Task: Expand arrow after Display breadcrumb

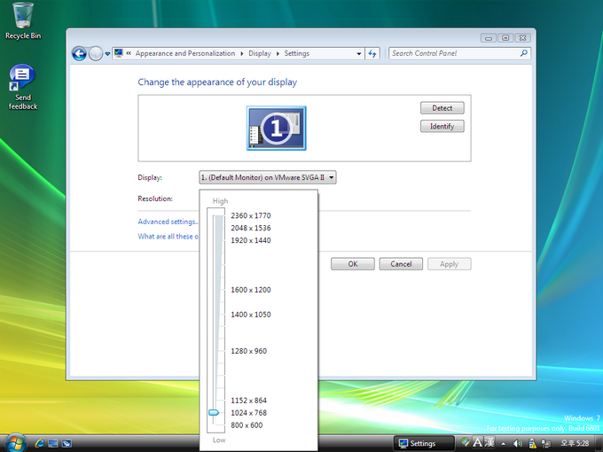Action: [278, 53]
